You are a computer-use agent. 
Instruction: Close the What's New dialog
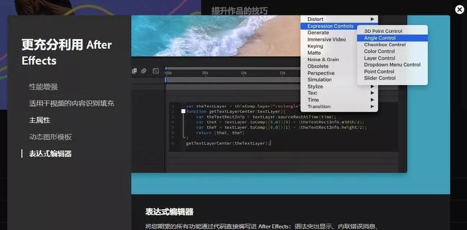click(x=460, y=10)
